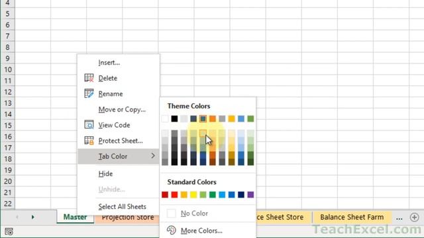Click the Delete sheet icon
Image resolution: width=424 pixels, height=238 pixels.
(89, 78)
